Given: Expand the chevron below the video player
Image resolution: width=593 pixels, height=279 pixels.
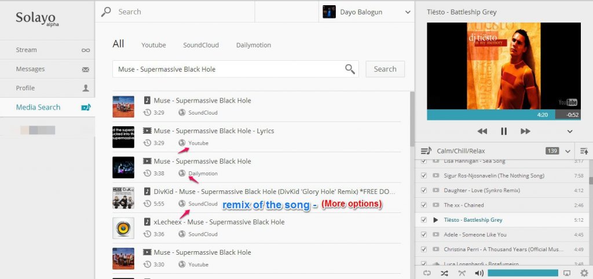Looking at the screenshot, I should pyautogui.click(x=570, y=131).
